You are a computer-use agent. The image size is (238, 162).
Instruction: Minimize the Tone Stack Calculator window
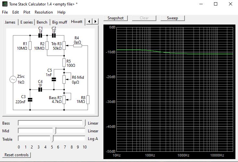coord(201,4)
